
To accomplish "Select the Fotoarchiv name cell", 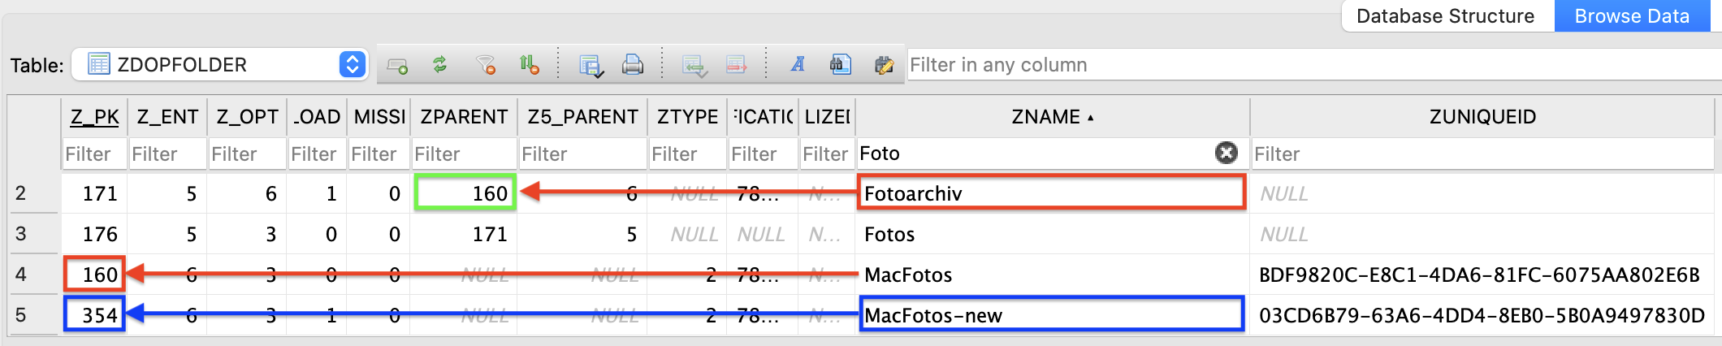I will (x=1050, y=193).
